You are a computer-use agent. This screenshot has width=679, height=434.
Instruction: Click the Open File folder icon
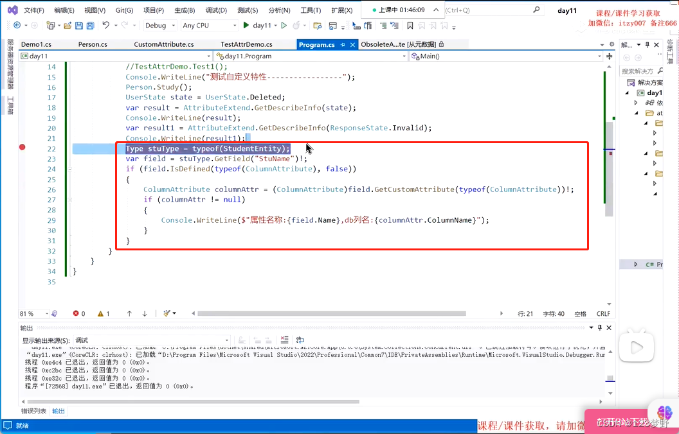(68, 26)
